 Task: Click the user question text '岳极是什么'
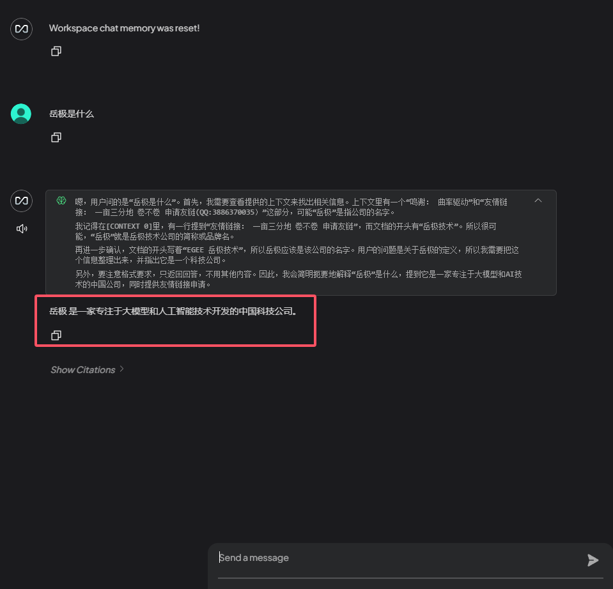click(72, 114)
